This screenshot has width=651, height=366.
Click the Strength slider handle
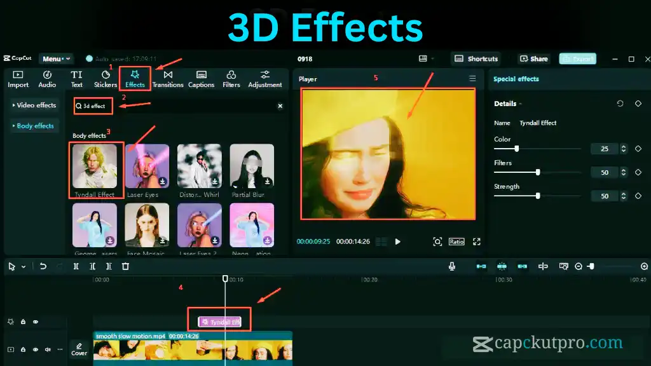[538, 196]
